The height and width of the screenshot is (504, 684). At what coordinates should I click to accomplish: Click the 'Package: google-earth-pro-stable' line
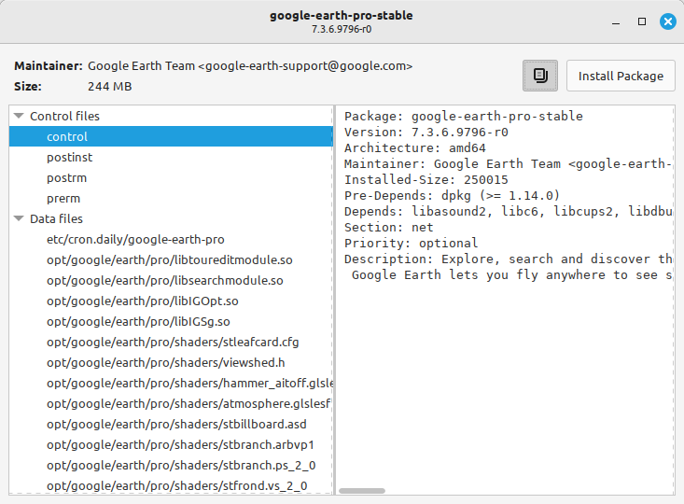pos(463,116)
